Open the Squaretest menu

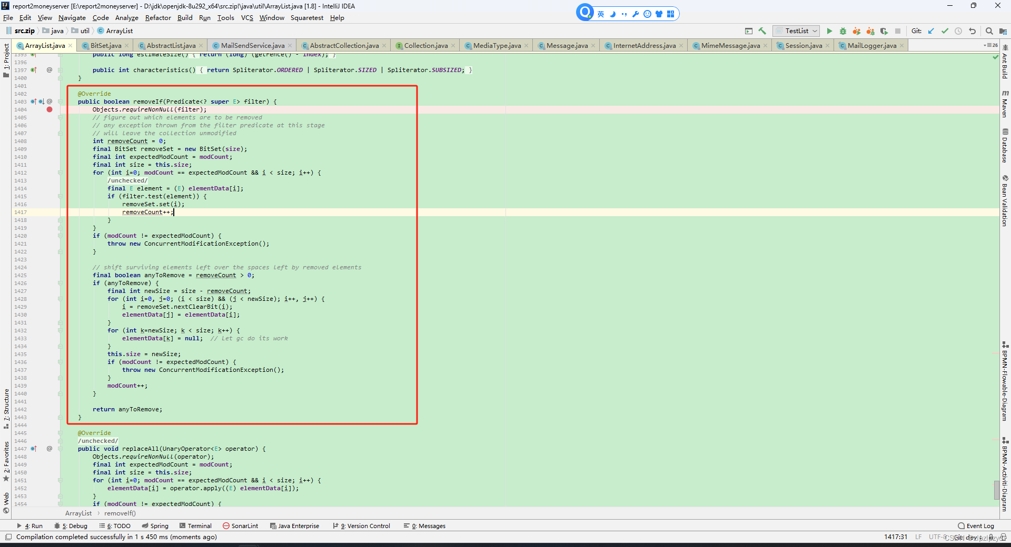click(x=307, y=18)
